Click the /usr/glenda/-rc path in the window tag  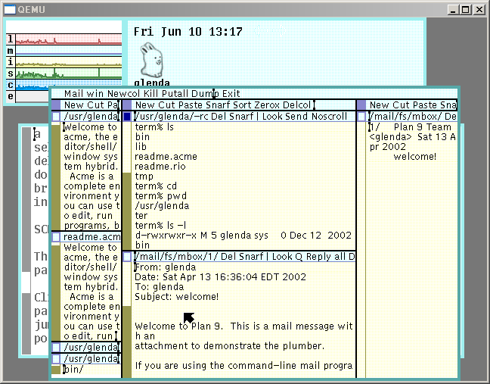click(x=171, y=117)
